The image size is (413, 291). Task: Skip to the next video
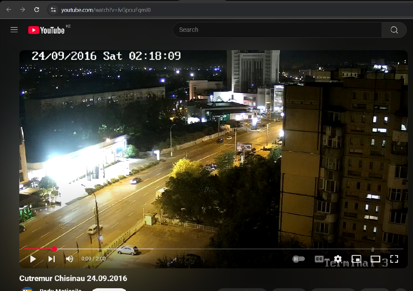51,259
